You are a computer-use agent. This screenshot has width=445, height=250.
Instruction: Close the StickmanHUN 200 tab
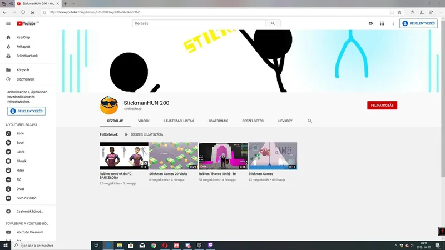click(58, 4)
